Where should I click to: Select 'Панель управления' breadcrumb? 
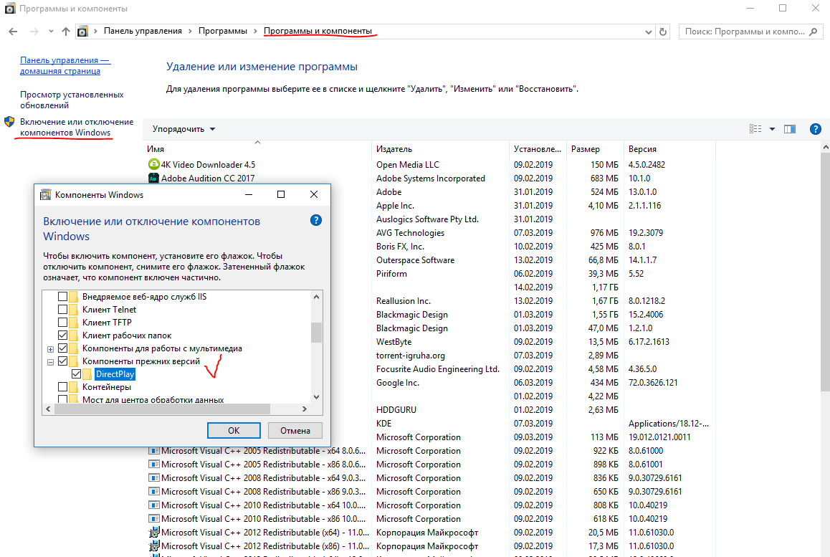click(x=143, y=31)
